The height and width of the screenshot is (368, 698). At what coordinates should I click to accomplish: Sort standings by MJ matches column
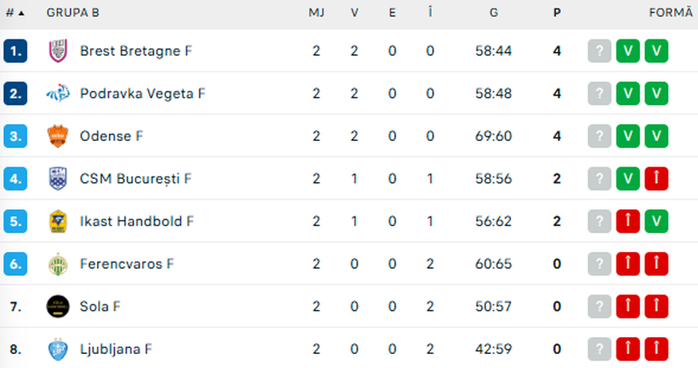tap(316, 13)
